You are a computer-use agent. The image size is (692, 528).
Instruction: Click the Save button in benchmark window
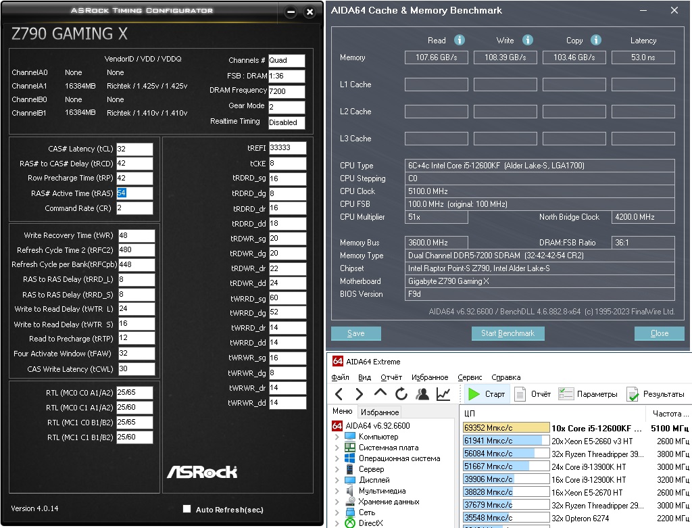pos(355,333)
